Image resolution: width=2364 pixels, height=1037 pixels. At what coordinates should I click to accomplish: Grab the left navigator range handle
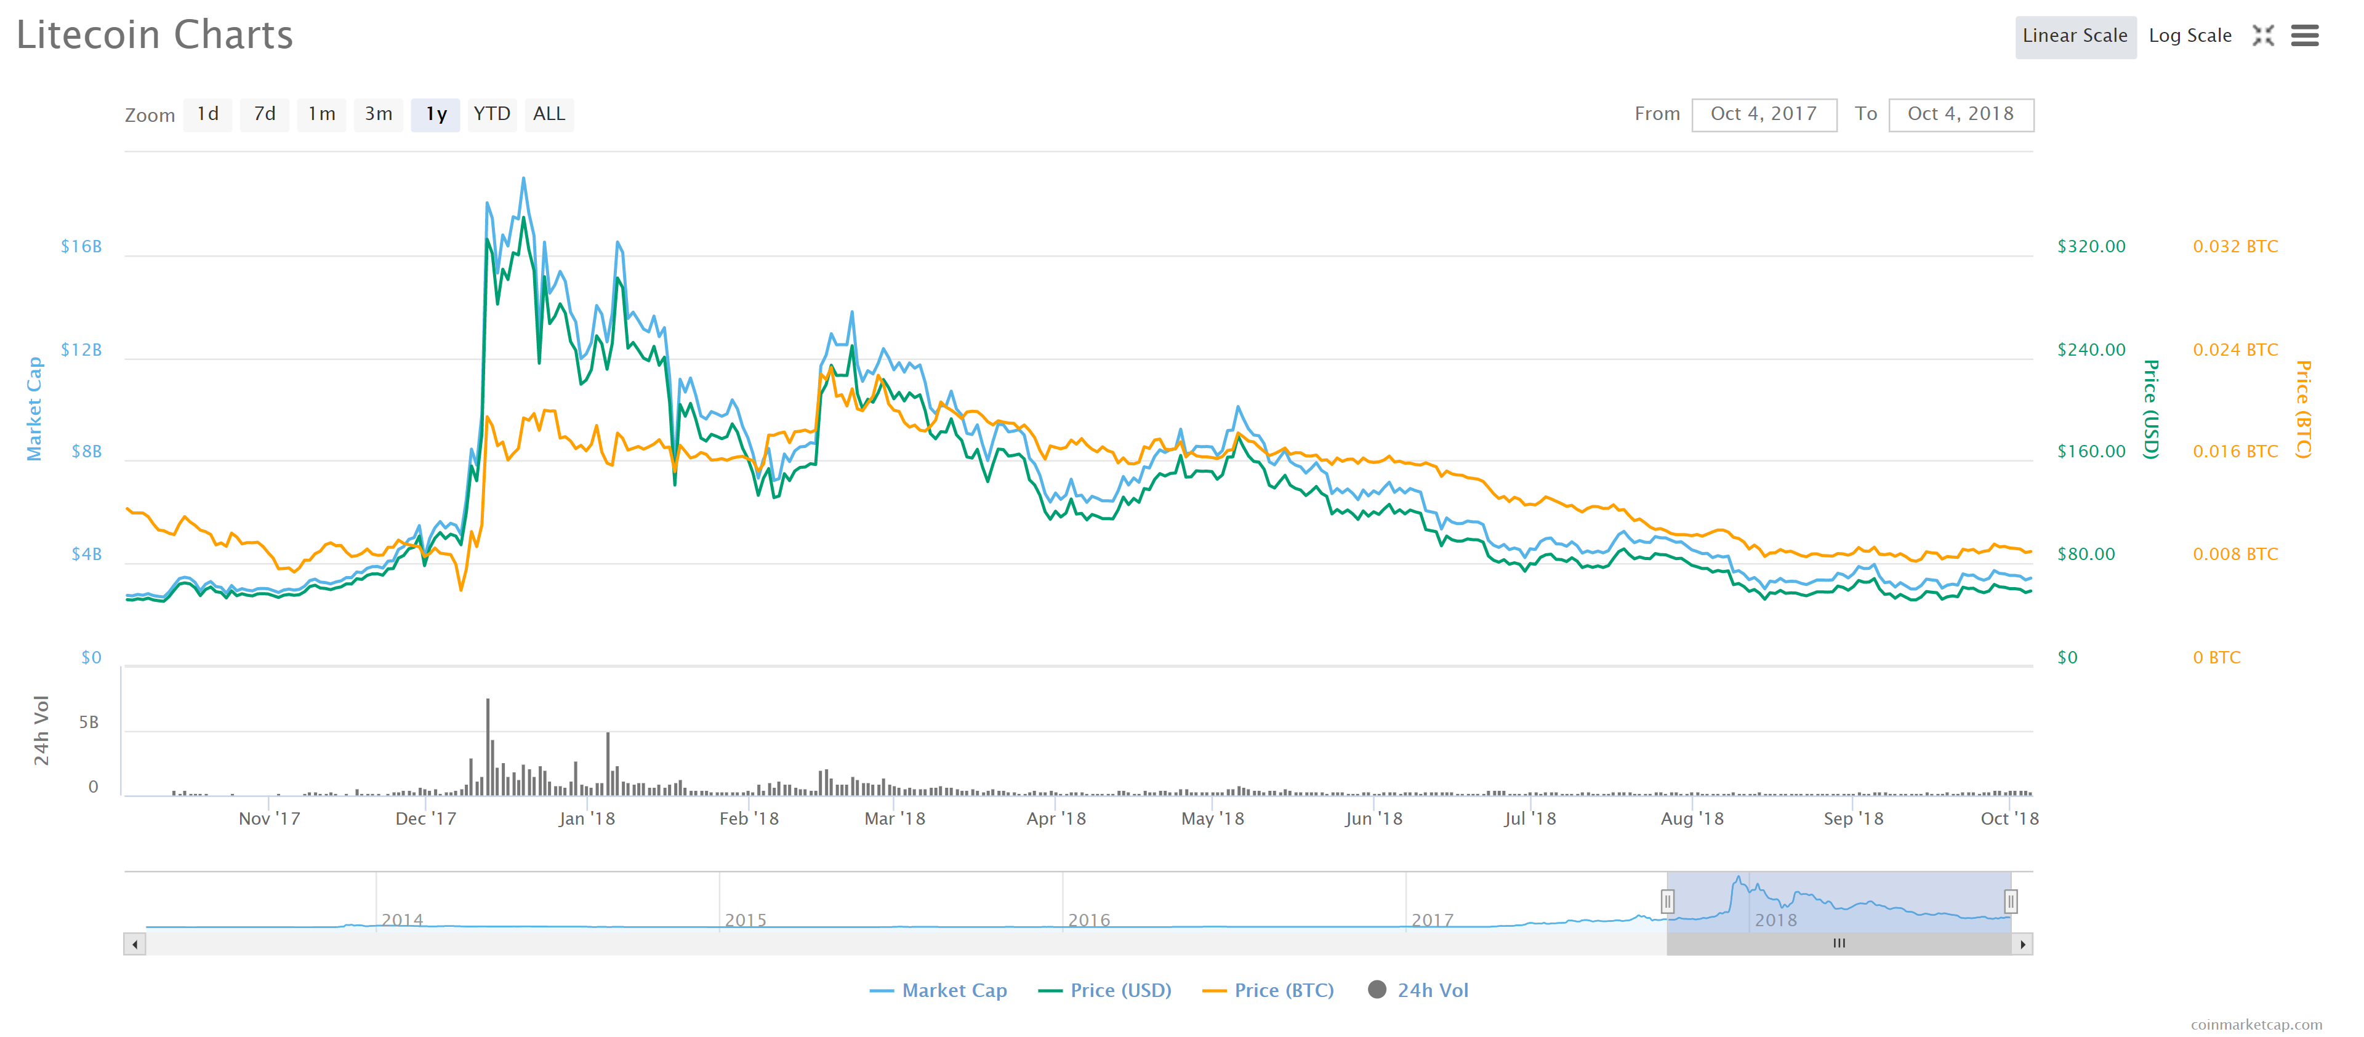point(1668,901)
